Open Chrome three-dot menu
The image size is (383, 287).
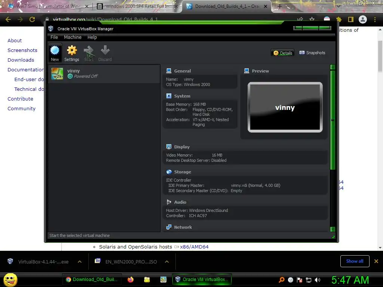(375, 19)
